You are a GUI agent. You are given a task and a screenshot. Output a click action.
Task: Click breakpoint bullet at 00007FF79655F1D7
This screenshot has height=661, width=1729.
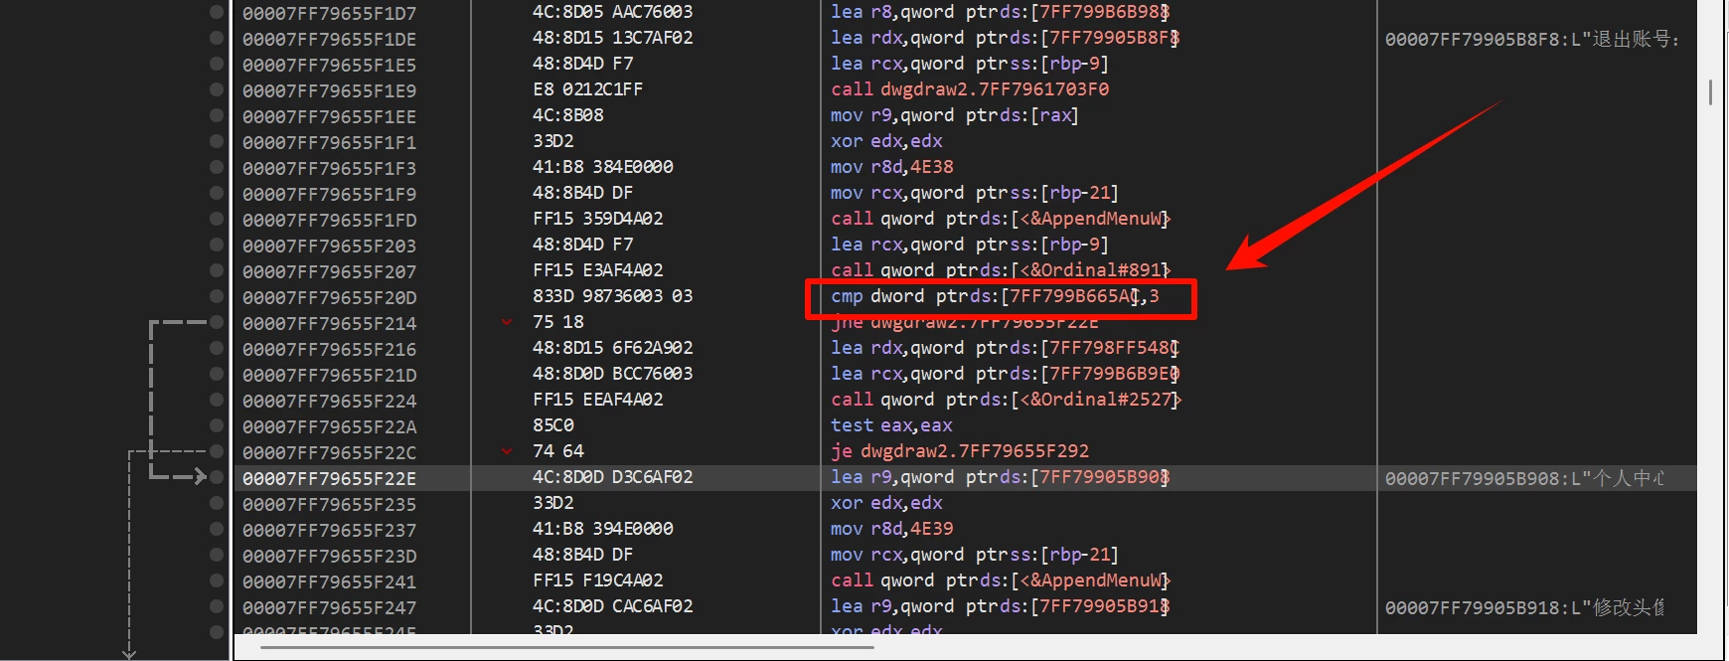pyautogui.click(x=217, y=12)
